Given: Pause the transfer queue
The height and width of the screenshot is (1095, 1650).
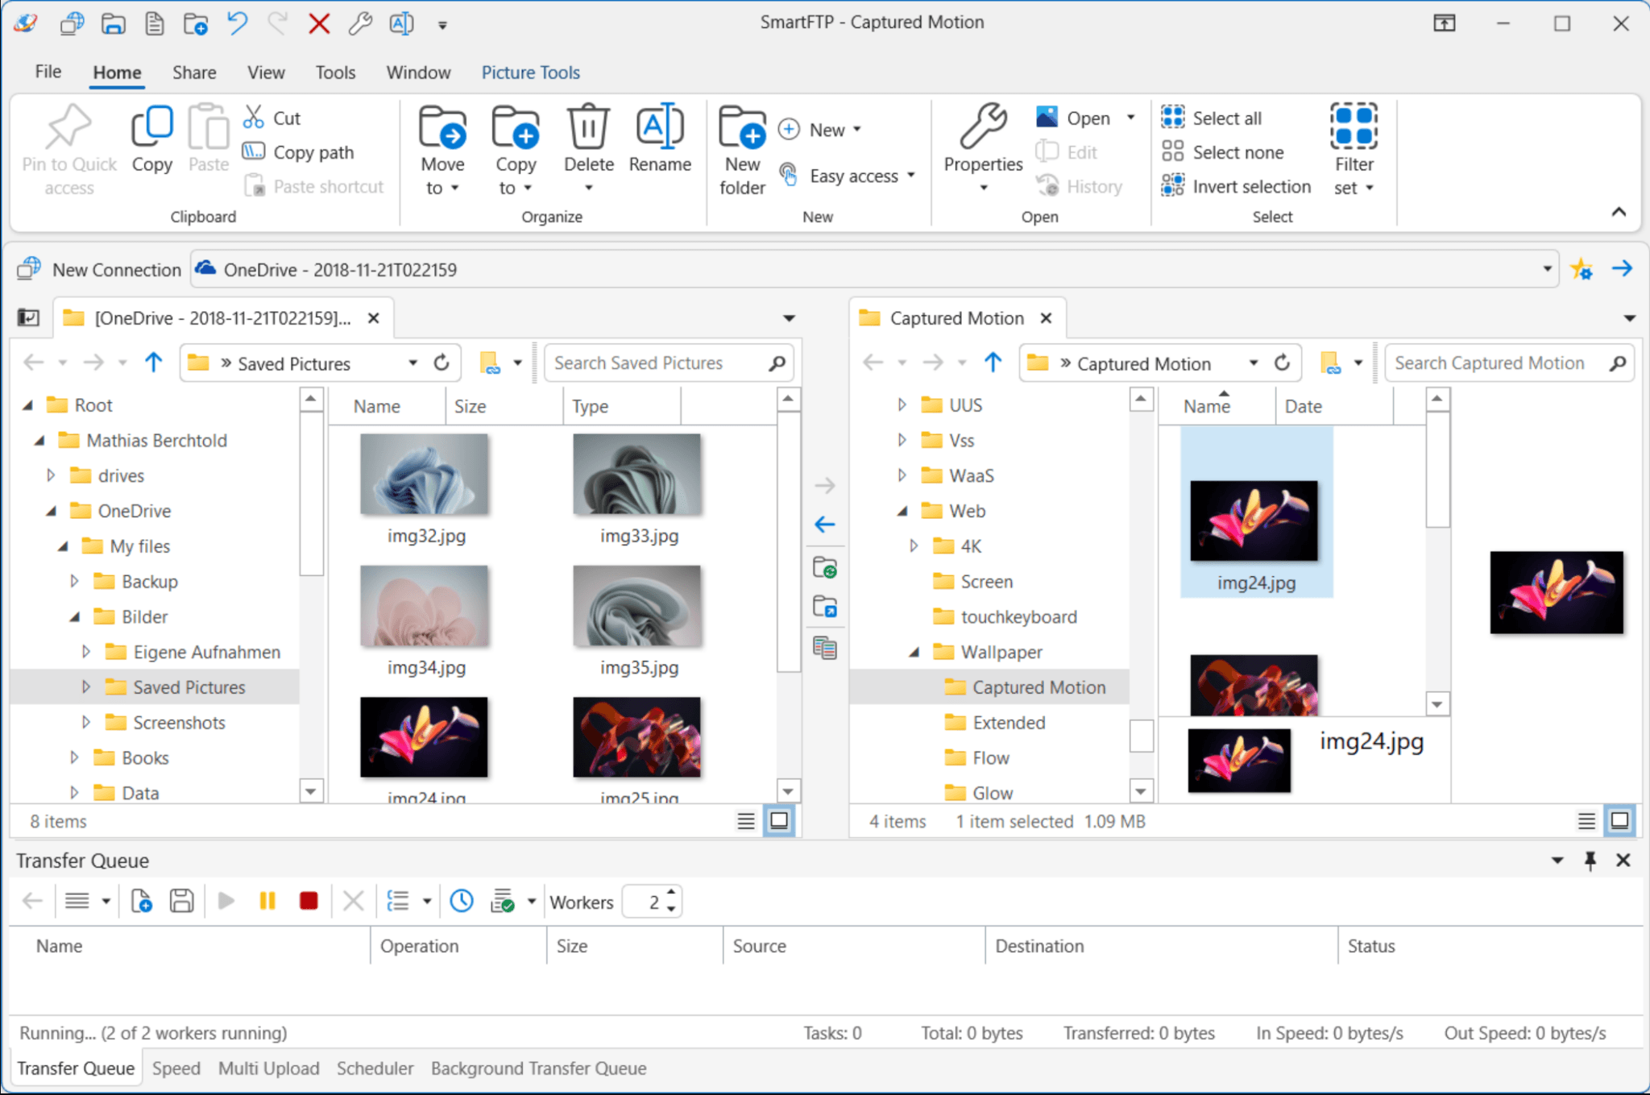Looking at the screenshot, I should (x=268, y=900).
